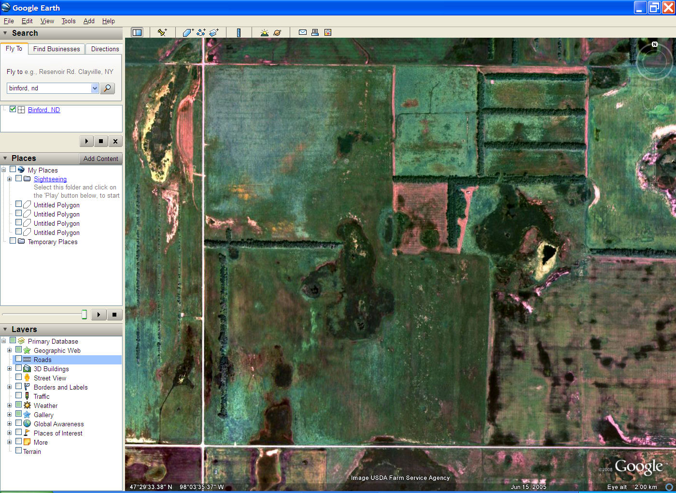Check the My Places checkbox
This screenshot has height=493, width=676.
pos(13,169)
